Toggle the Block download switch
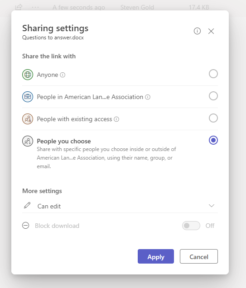This screenshot has height=288, width=246. (191, 226)
